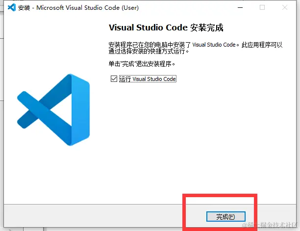Screen dimensions: 300x231
Task: Click the window title '安装 - Microsoft Visual Studio Code (User)'
Action: [78, 8]
